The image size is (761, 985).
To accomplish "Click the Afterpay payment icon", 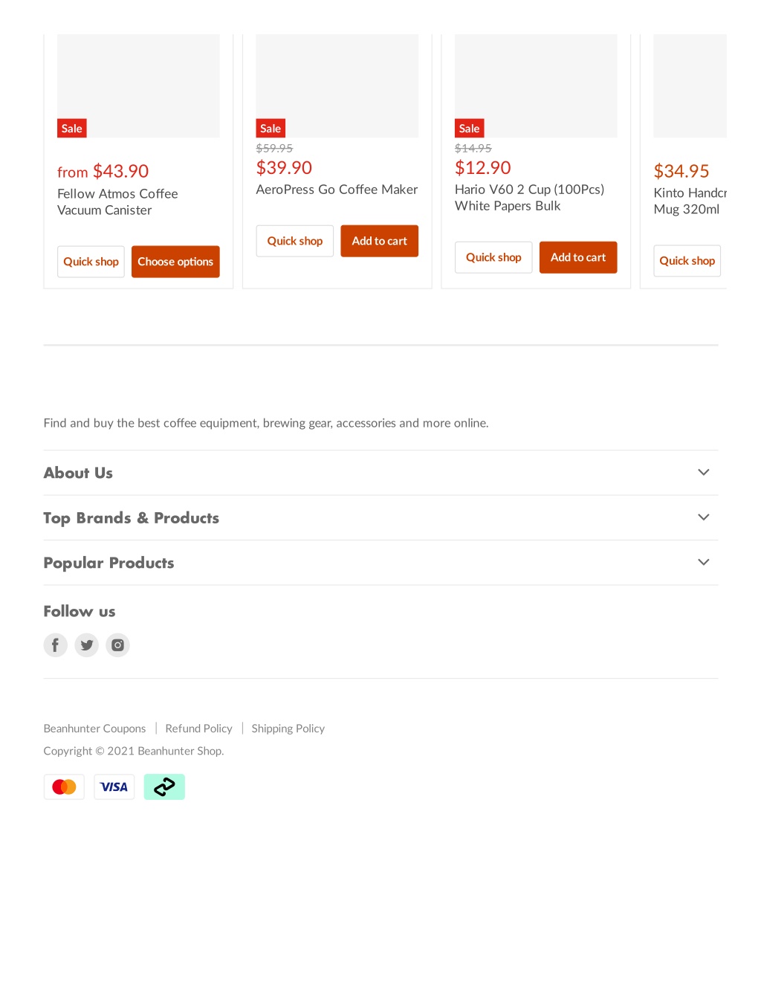I will pyautogui.click(x=164, y=787).
